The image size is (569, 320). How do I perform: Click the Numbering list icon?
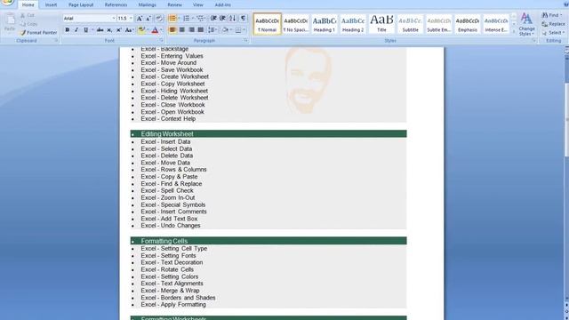click(x=186, y=19)
